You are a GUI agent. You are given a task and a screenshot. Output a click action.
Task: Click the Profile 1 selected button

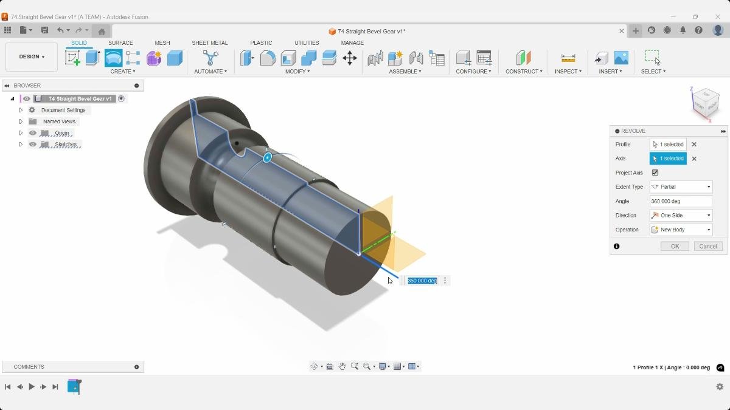(668, 145)
